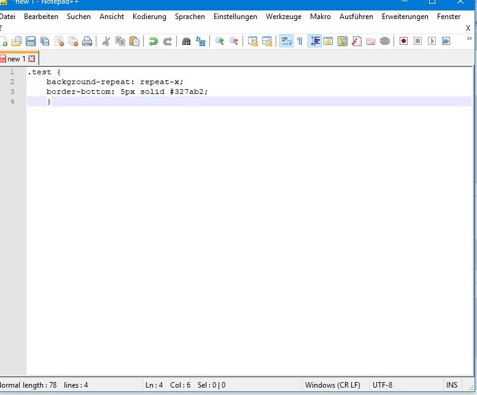Click the UTF-8 encoding status field

(x=382, y=385)
